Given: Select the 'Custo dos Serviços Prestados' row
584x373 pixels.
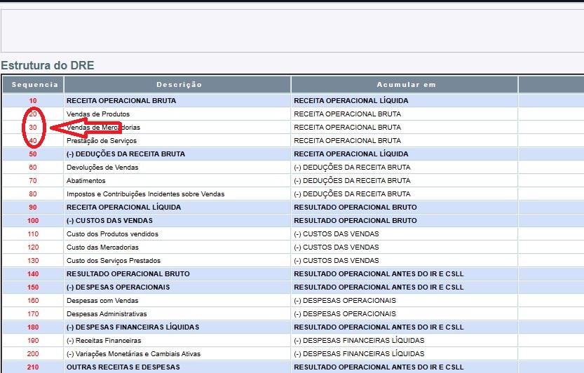Looking at the screenshot, I should coord(114,261).
